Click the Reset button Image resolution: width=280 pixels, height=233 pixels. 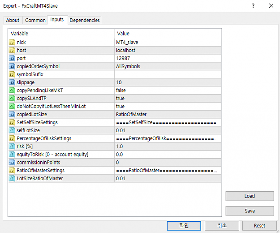click(x=259, y=226)
